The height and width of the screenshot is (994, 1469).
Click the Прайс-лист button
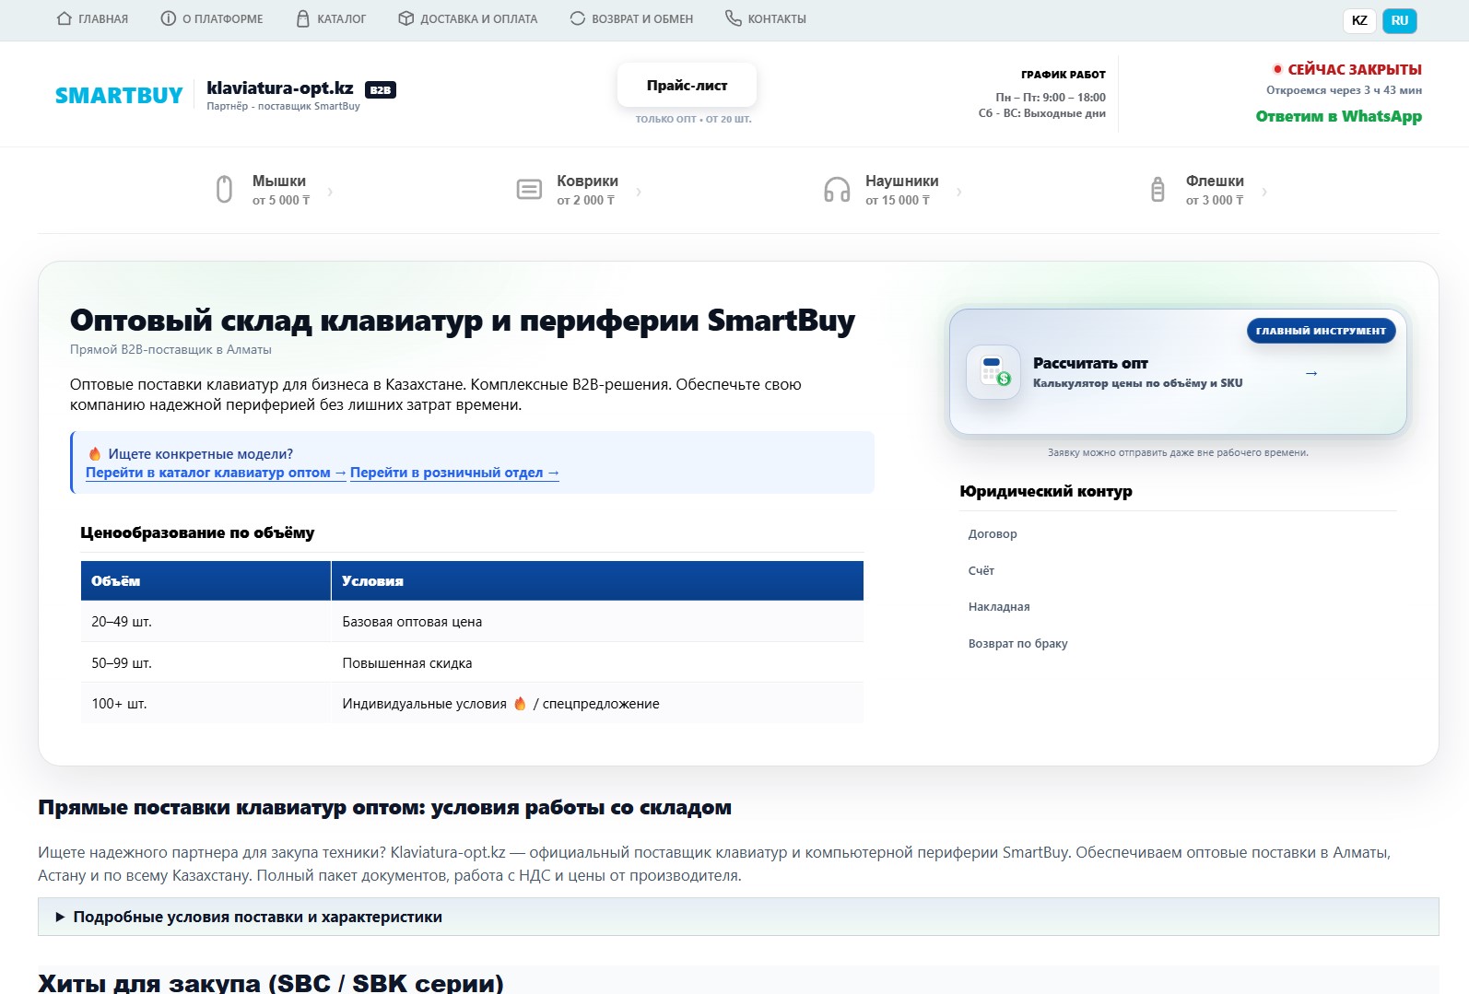click(687, 86)
